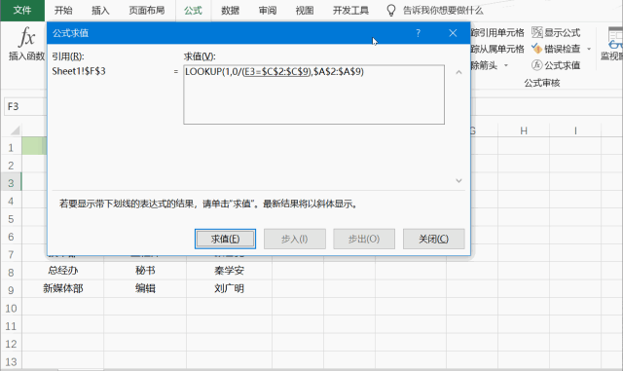
Task: Click cell containing 新媒体部
Action: [x=62, y=288]
